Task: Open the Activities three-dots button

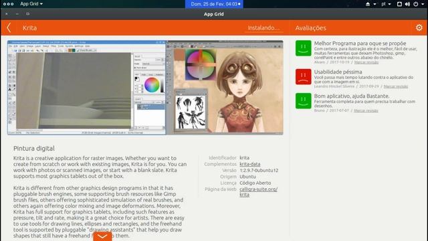Action: click(8, 4)
